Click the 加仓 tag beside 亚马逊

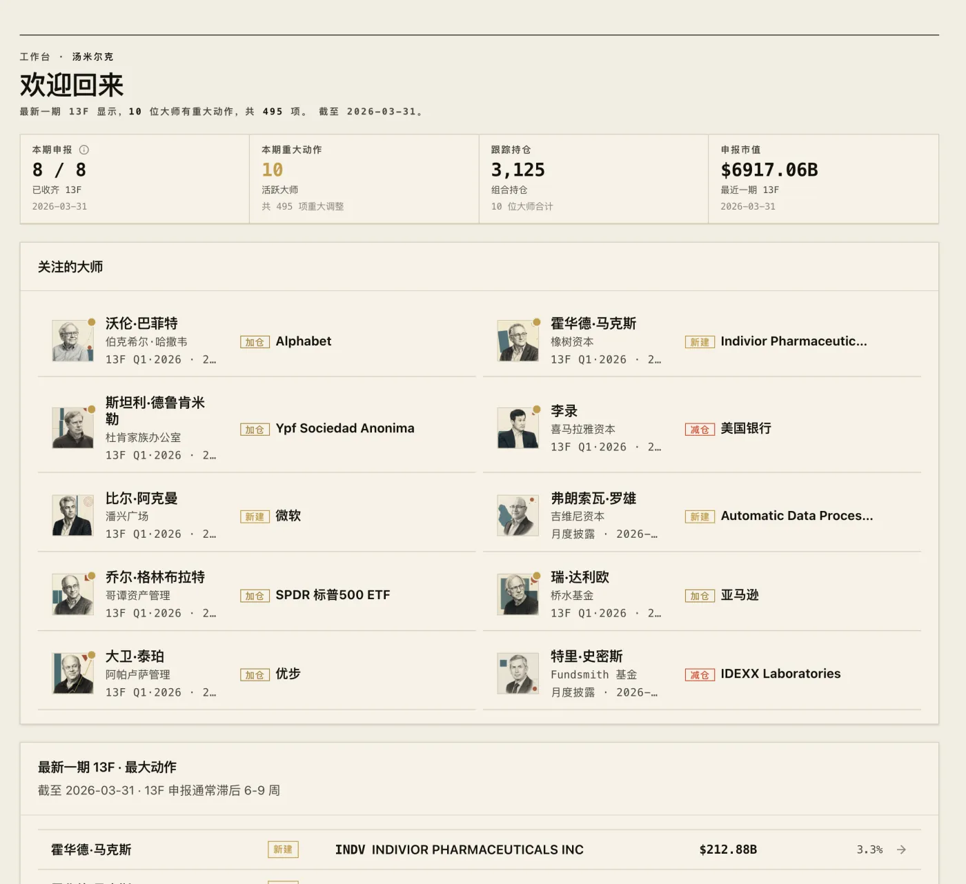[x=700, y=596]
